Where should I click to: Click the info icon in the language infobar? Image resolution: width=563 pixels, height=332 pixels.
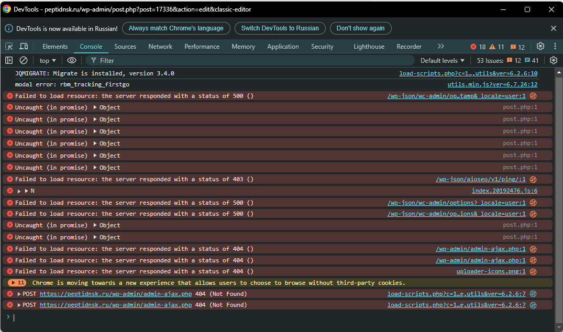[x=9, y=28]
